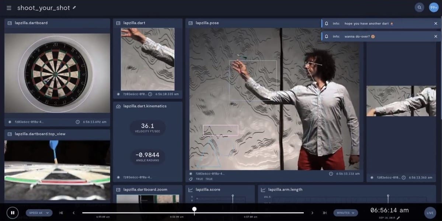Click the ID asterisk icon under kinematics panel

118,177
